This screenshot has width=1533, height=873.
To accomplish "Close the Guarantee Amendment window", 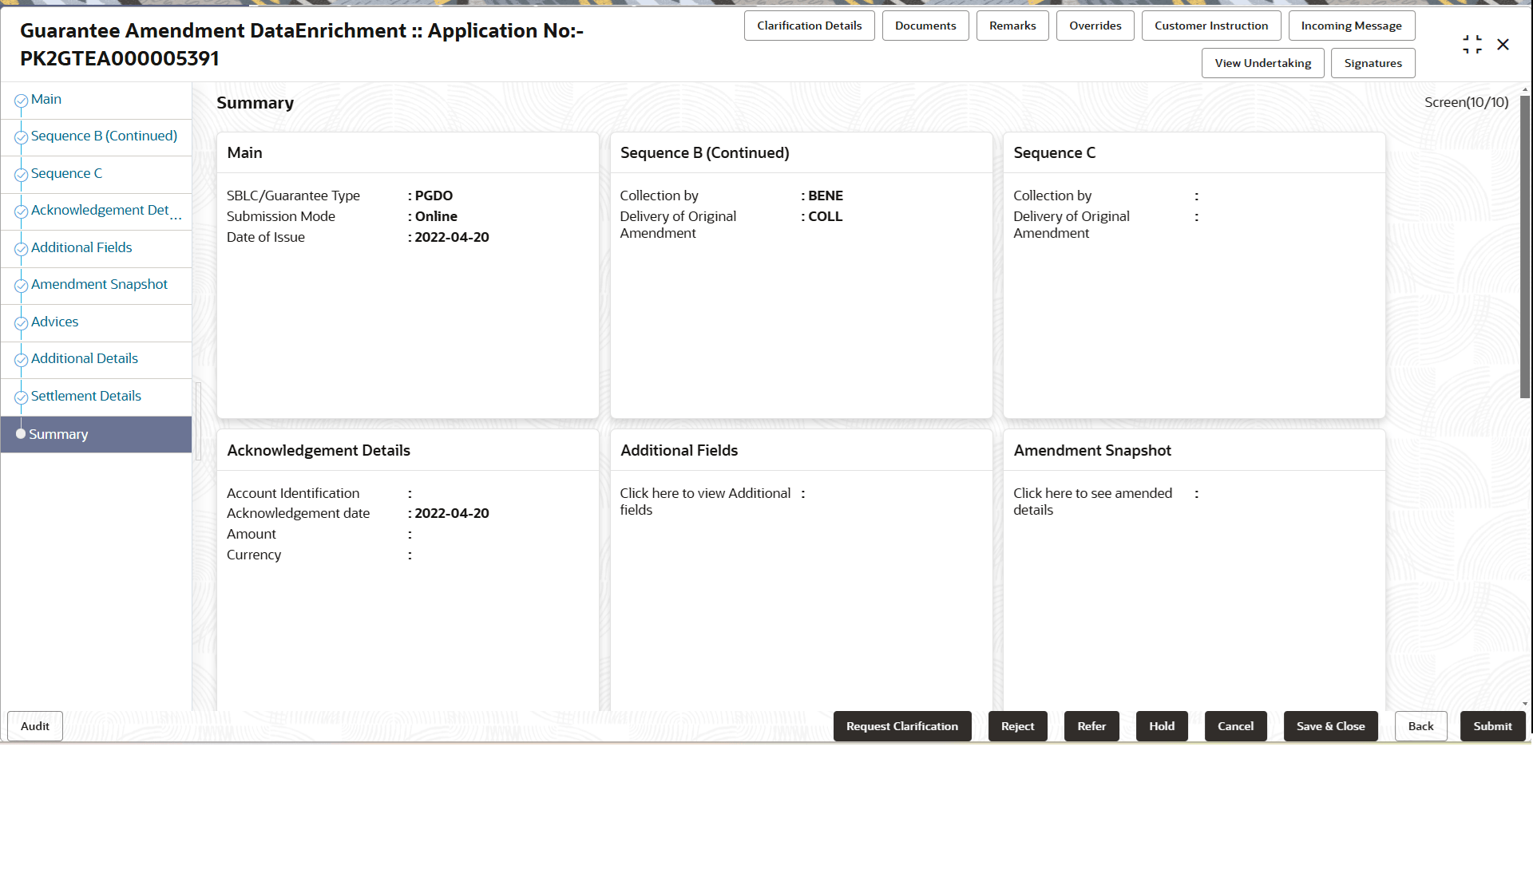I will [1503, 45].
